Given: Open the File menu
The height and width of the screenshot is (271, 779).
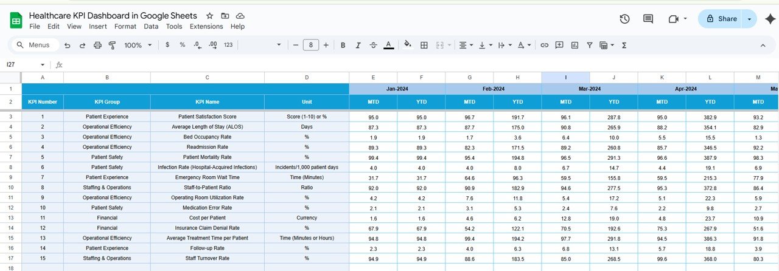Looking at the screenshot, I should pyautogui.click(x=35, y=26).
